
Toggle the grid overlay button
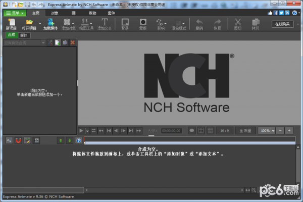point(201,131)
